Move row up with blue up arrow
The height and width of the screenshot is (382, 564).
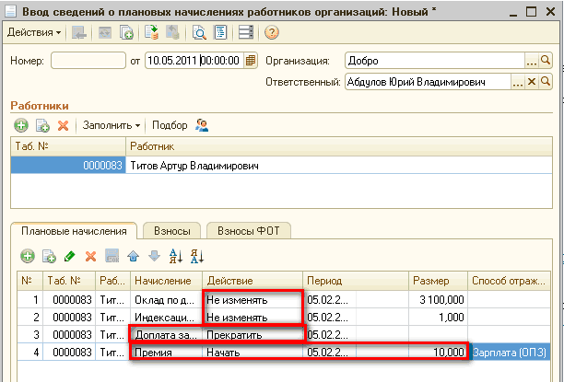[x=133, y=257]
